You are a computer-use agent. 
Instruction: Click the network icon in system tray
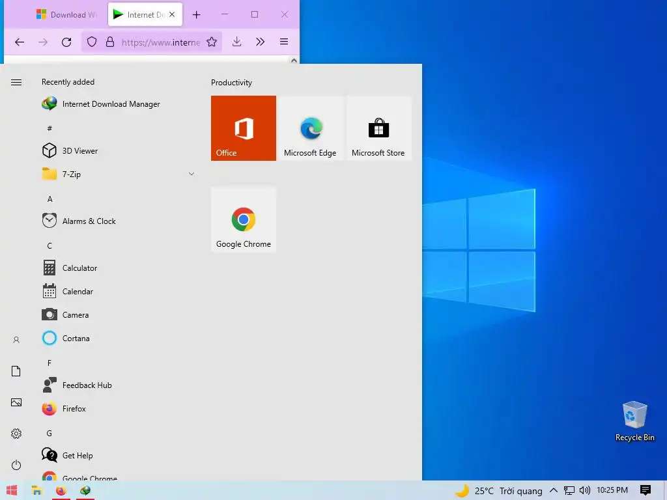(569, 490)
